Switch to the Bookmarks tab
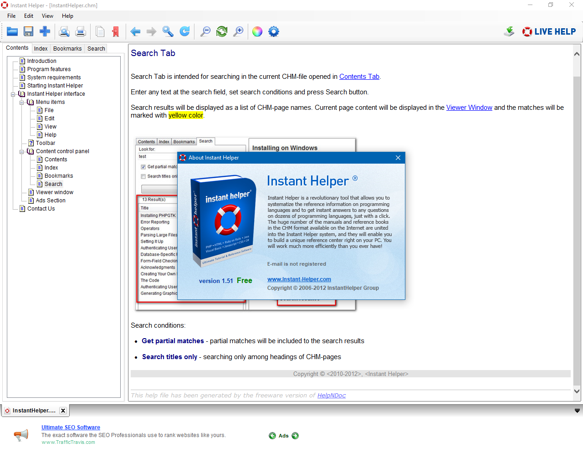This screenshot has width=583, height=453. point(67,49)
